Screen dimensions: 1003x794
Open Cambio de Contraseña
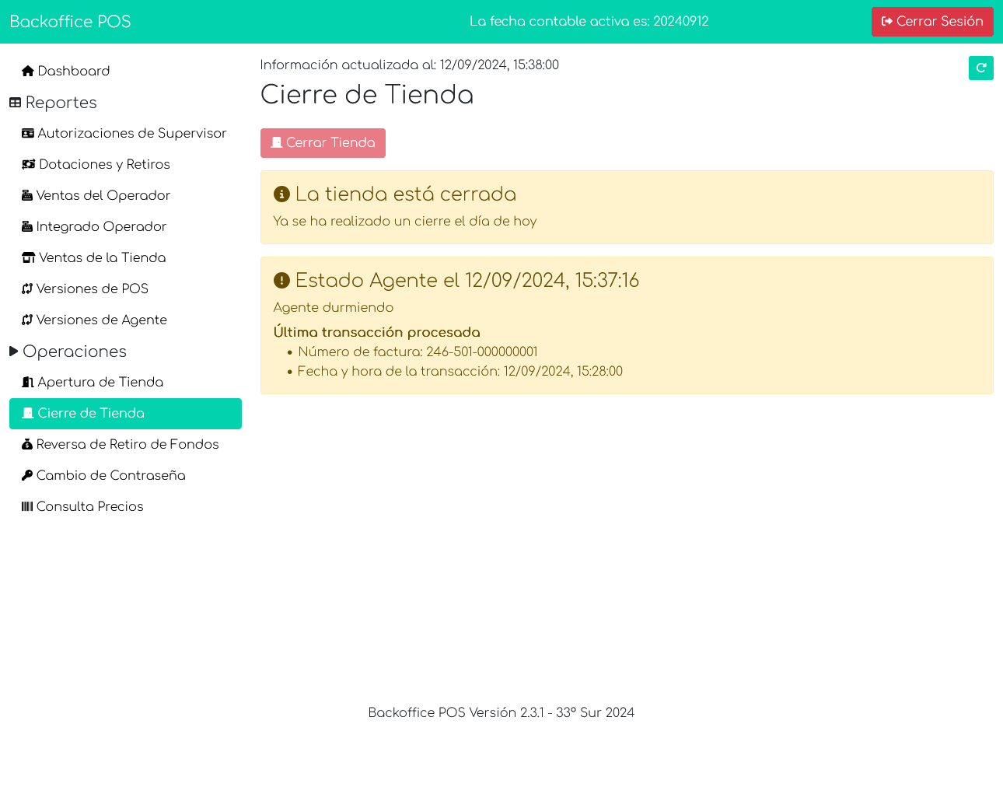pos(125,475)
